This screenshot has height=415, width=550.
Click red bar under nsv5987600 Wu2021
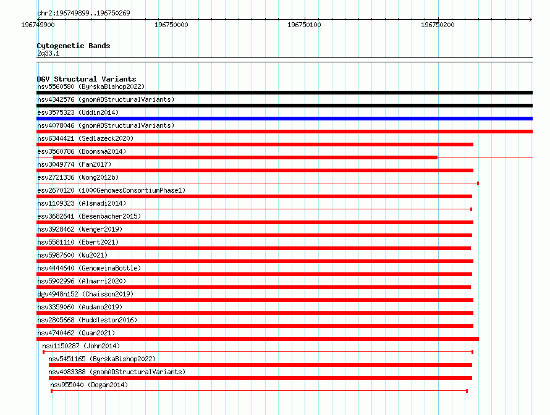[x=255, y=261]
